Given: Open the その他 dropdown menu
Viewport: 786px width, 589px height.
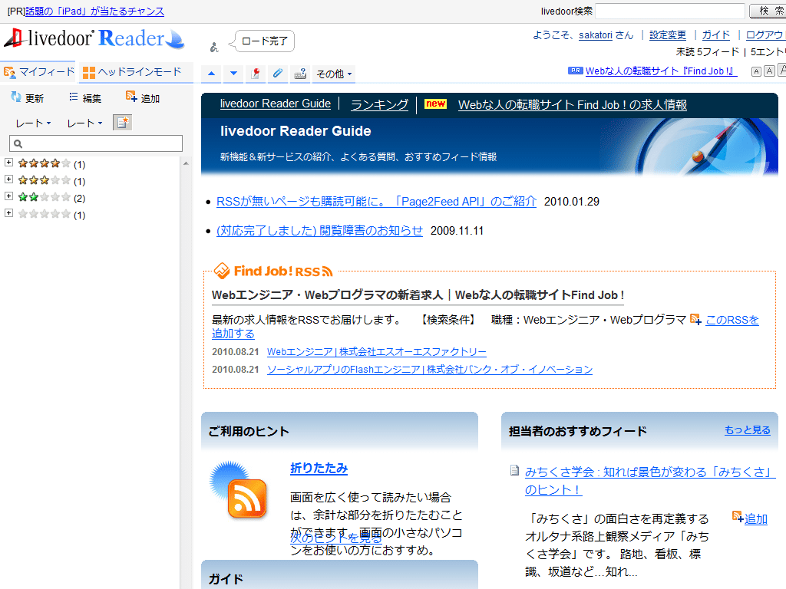Looking at the screenshot, I should coord(334,74).
